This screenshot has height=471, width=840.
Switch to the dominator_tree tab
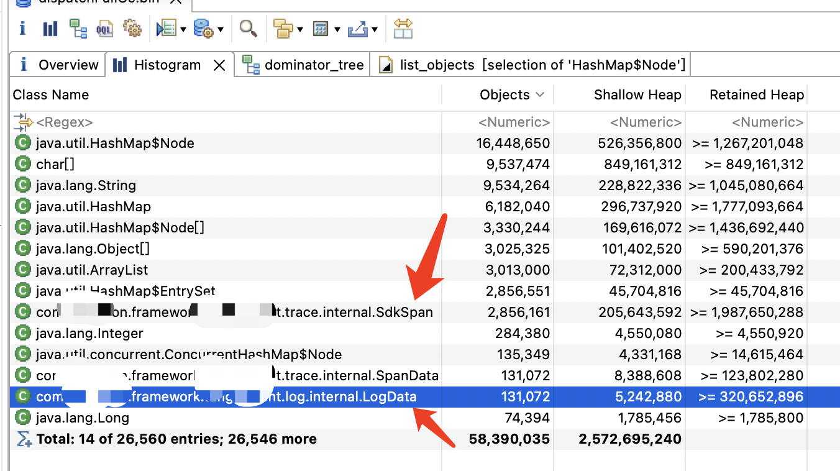coord(303,65)
